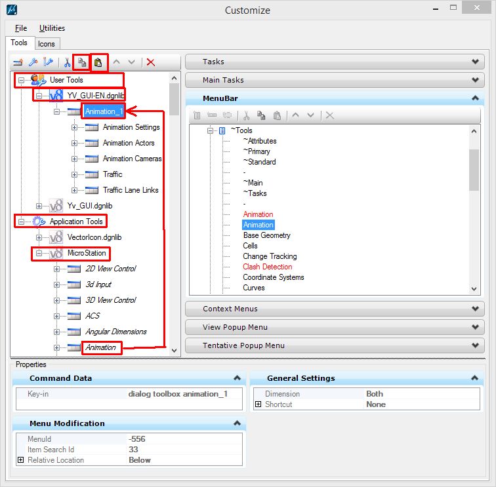496x487 pixels.
Task: Collapse the User Tools node
Action: (21, 80)
